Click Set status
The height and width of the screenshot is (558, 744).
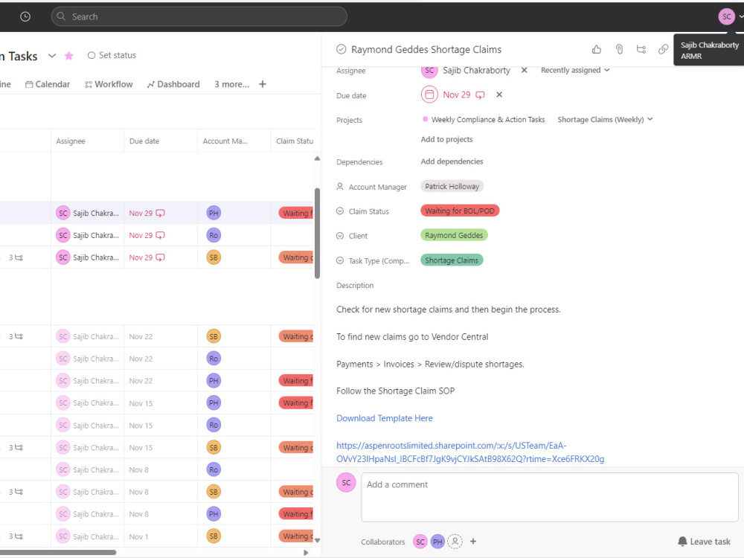(112, 55)
